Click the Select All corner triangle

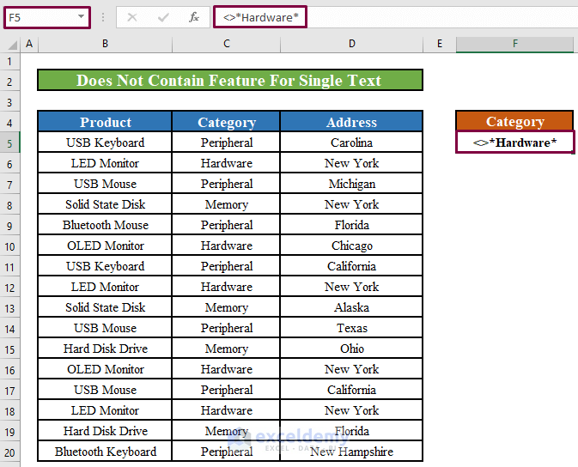(13, 45)
